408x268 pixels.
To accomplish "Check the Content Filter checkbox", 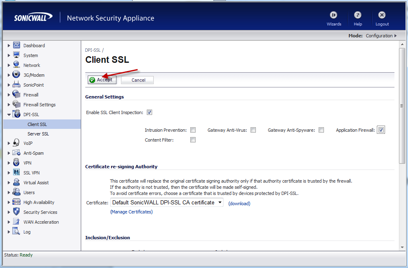I will (x=193, y=140).
